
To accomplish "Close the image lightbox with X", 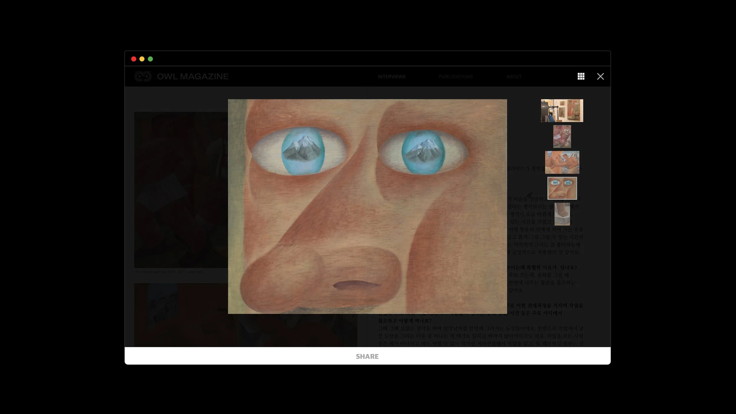I will [600, 77].
